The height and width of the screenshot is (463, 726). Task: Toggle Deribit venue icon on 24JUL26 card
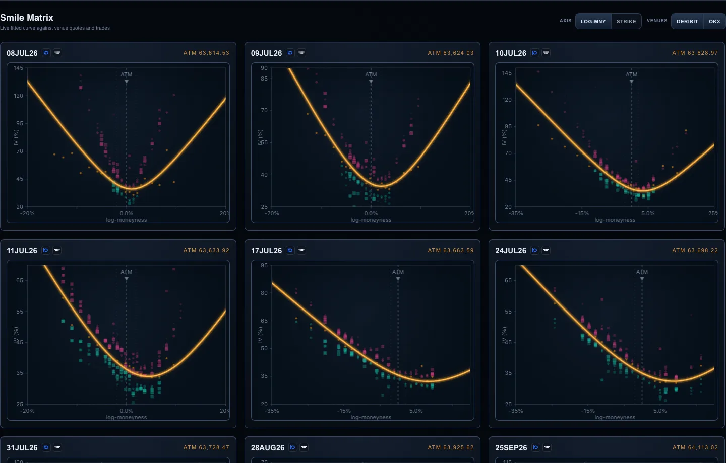click(535, 250)
